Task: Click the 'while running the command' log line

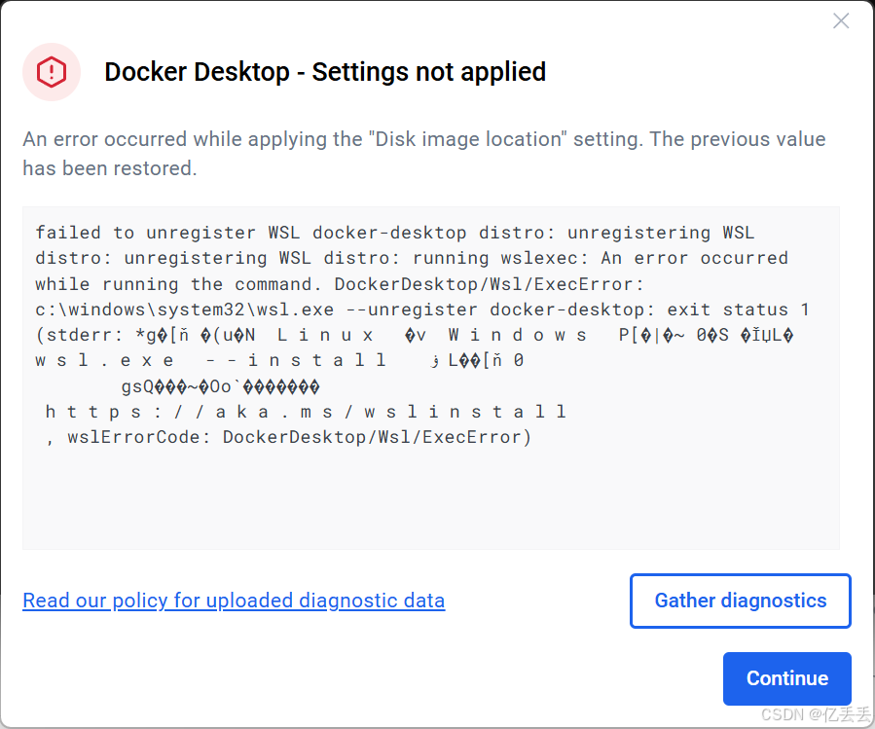Action: [340, 284]
